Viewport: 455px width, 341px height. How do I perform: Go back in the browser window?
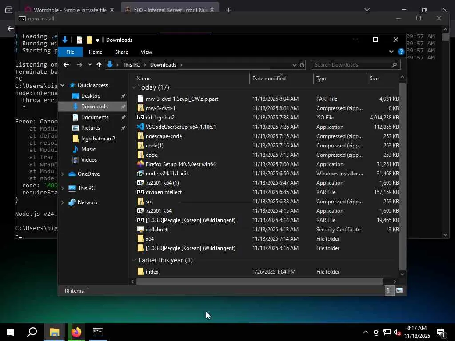[11, 28]
